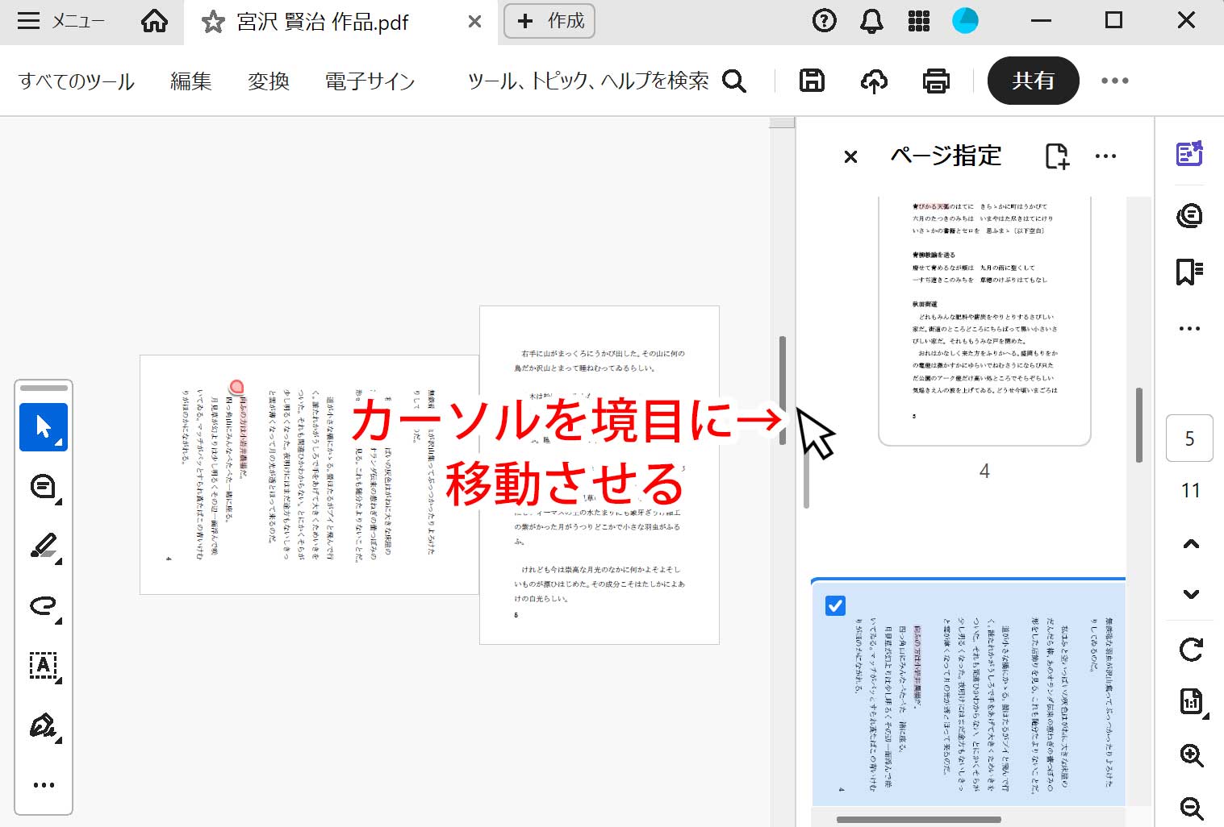Select the comment note tool
This screenshot has height=827, width=1224.
(x=44, y=488)
